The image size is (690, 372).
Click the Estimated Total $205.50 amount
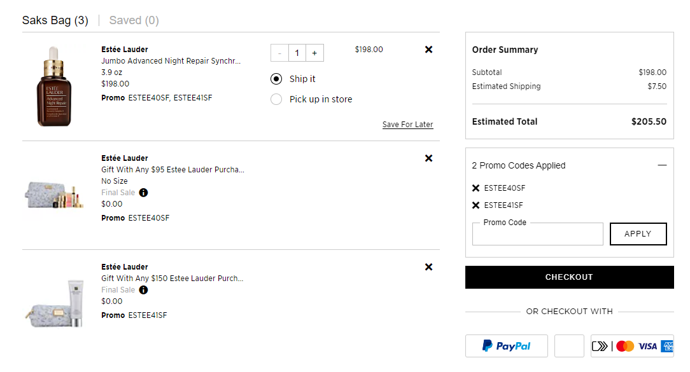(x=649, y=121)
